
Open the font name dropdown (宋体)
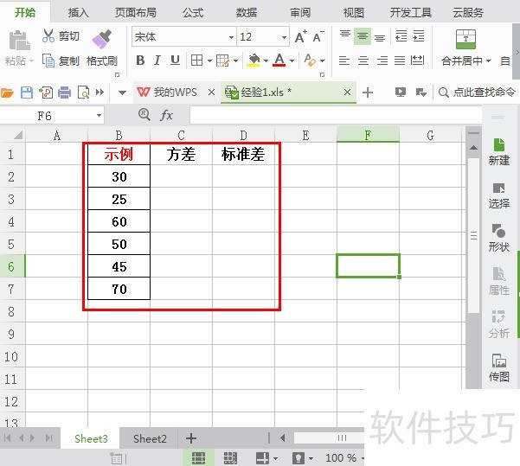[x=231, y=37]
